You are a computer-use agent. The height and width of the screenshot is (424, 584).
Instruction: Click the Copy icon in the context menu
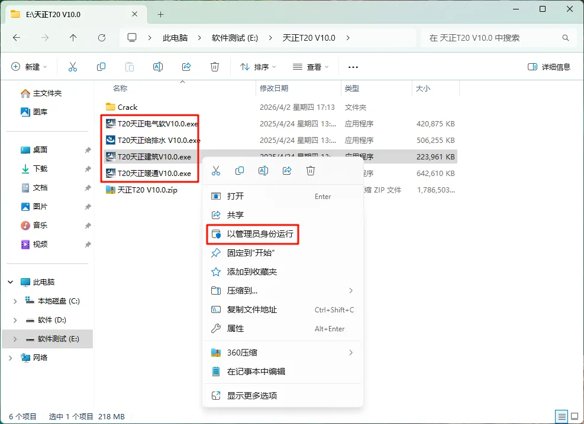click(240, 171)
